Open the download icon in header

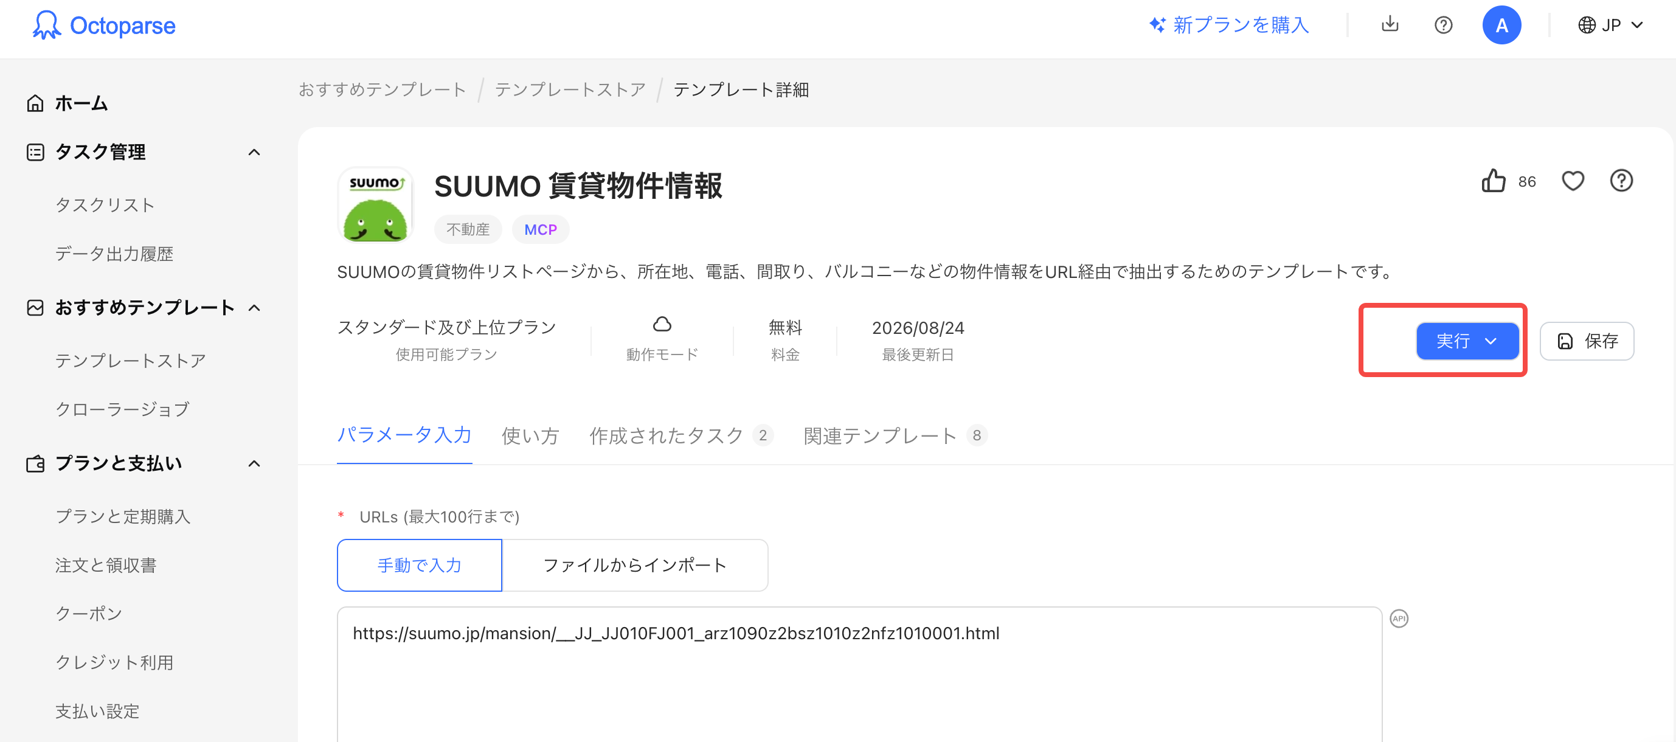(x=1390, y=25)
